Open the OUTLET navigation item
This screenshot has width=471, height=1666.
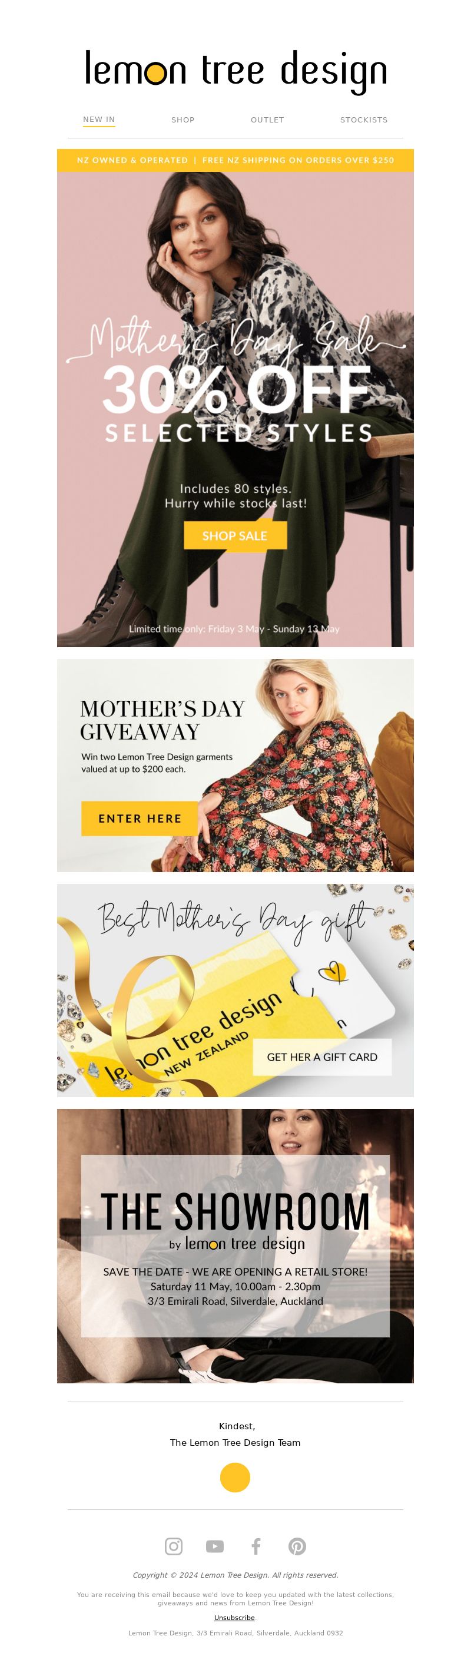click(267, 120)
